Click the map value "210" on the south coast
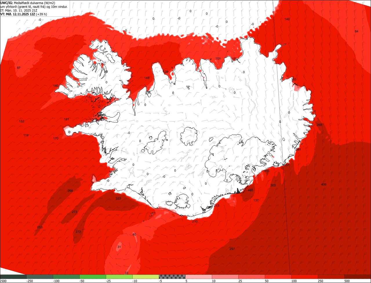 point(195,221)
